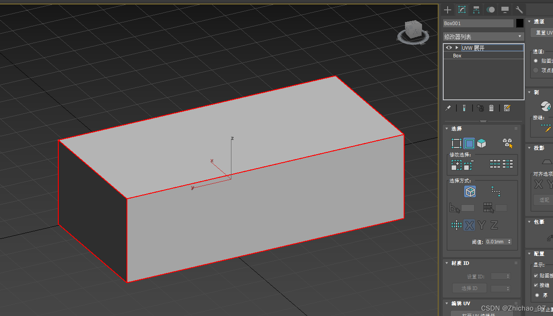
Task: Click the 适配 fit button
Action: tap(543, 200)
